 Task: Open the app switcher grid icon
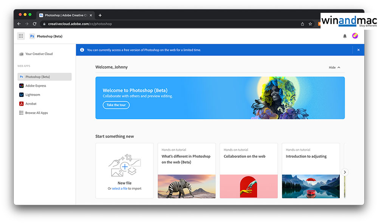pyautogui.click(x=21, y=36)
